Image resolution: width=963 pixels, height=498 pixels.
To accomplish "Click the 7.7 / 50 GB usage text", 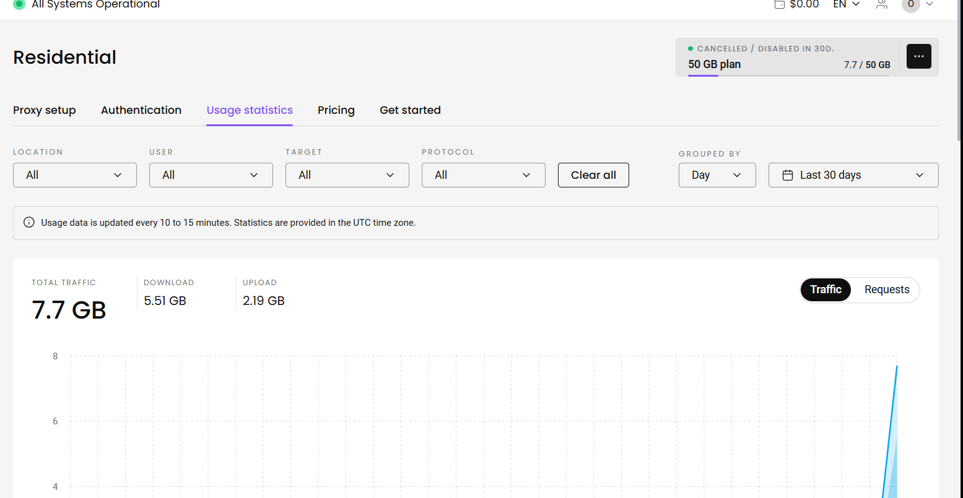I will [867, 64].
